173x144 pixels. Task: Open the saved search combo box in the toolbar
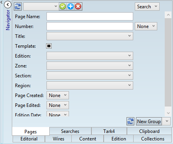point(41,6)
